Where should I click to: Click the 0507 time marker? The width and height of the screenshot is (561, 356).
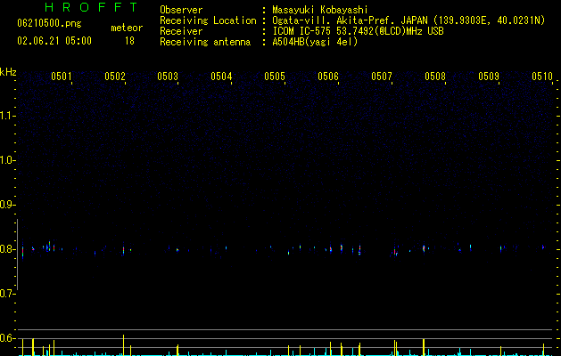tap(382, 77)
